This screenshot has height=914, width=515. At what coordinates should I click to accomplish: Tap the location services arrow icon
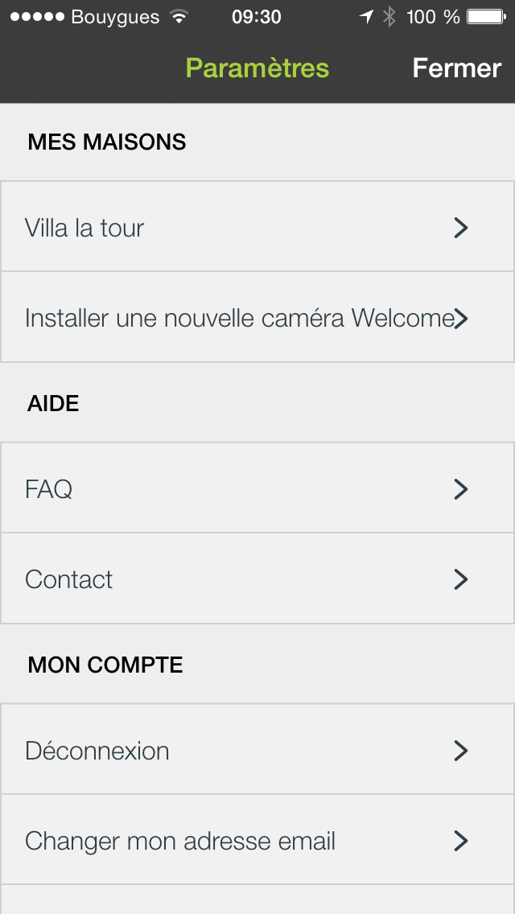366,17
